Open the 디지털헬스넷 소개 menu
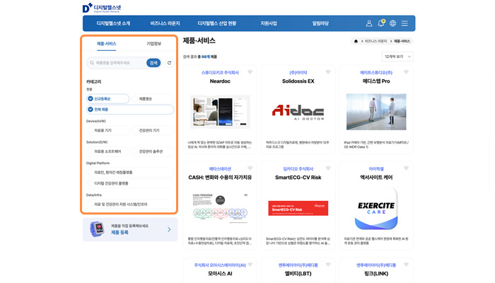The height and width of the screenshot is (283, 495). (x=113, y=23)
